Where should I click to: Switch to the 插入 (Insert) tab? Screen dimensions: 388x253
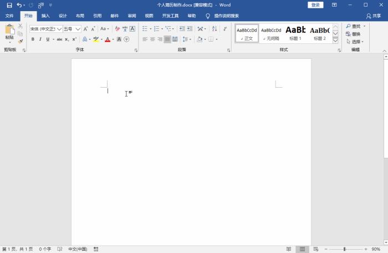point(45,16)
